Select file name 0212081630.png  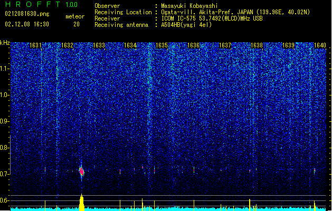[27, 14]
